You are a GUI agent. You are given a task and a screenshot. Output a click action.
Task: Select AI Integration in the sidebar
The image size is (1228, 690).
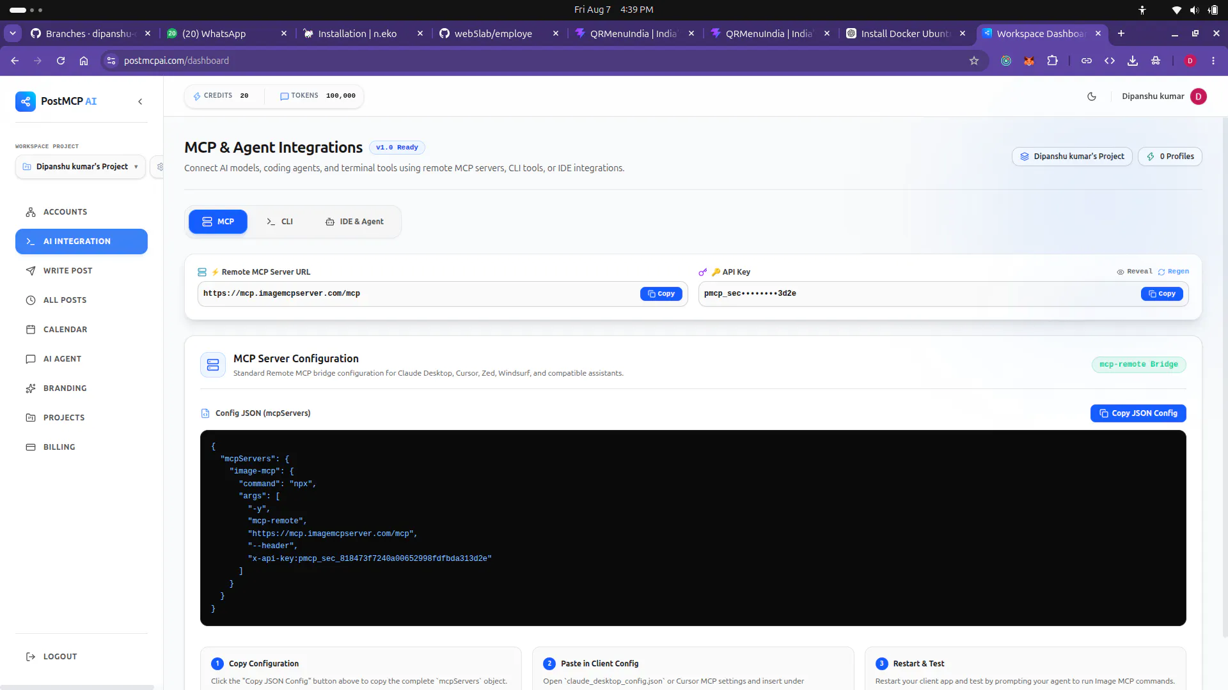pos(81,241)
